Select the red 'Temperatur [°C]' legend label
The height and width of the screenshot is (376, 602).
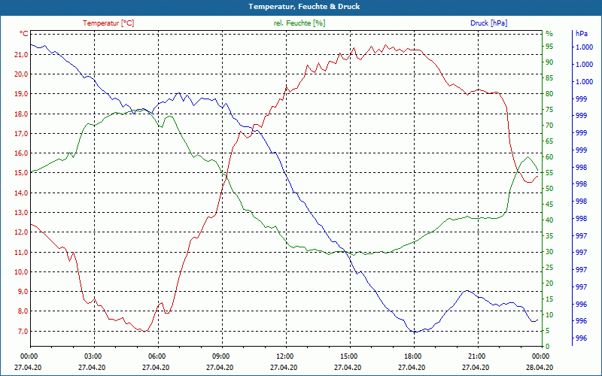point(108,23)
